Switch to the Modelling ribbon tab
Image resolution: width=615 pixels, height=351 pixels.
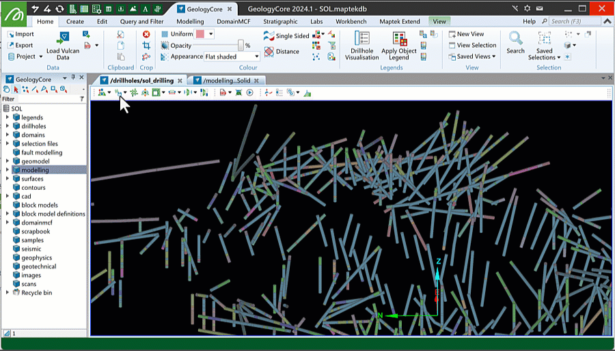[x=190, y=21]
